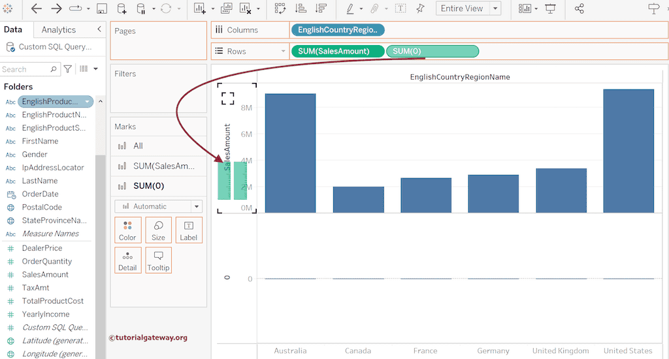Image resolution: width=669 pixels, height=359 pixels.
Task: Select the SUM(0) pill on Rows shelf
Action: click(x=432, y=51)
